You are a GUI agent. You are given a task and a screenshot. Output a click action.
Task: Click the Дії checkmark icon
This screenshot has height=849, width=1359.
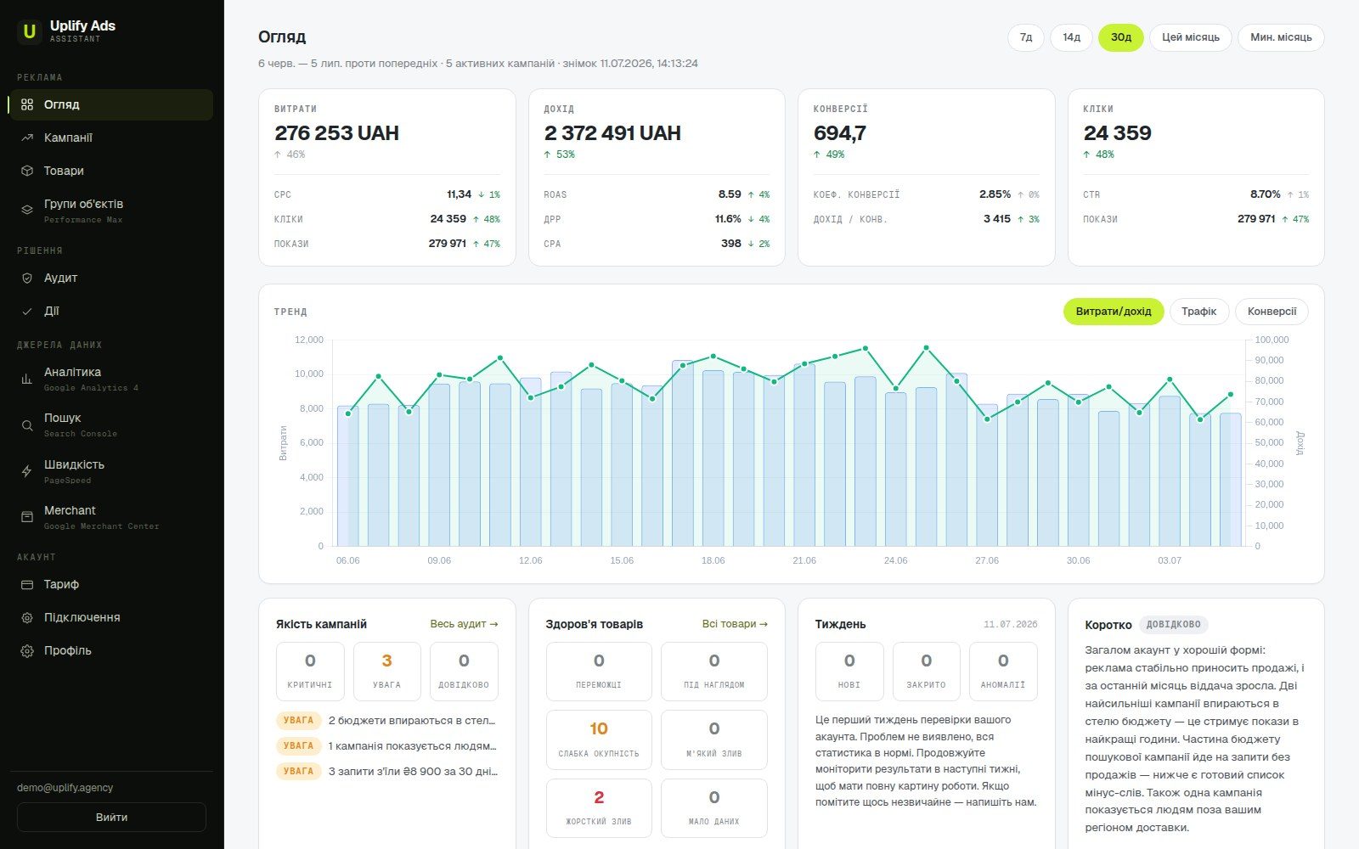pos(27,311)
